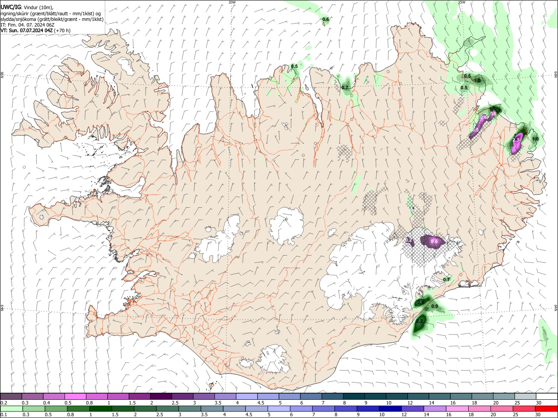The image size is (558, 418).
Task: Click the '15W' longitude label
Action: tap(462, 2)
